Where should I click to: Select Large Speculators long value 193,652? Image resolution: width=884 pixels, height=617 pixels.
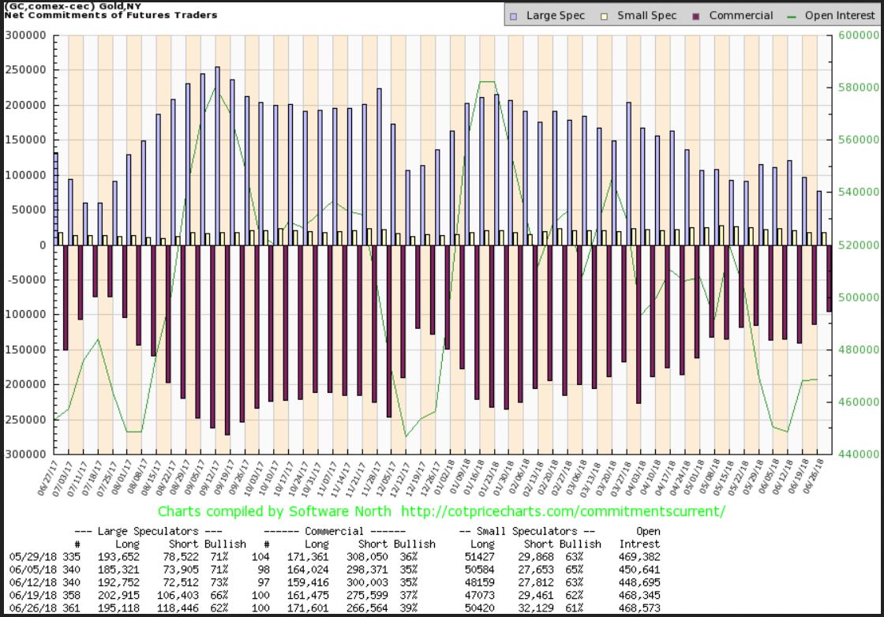coord(119,557)
